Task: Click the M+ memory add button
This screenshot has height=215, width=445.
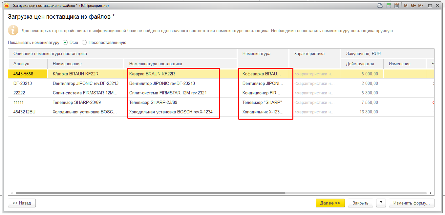Action: coord(413,6)
